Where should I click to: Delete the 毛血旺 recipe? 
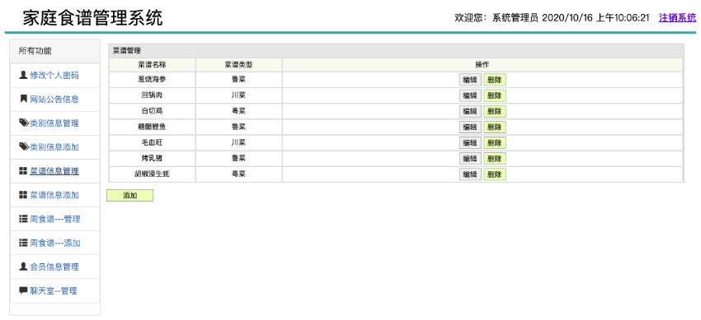(495, 143)
